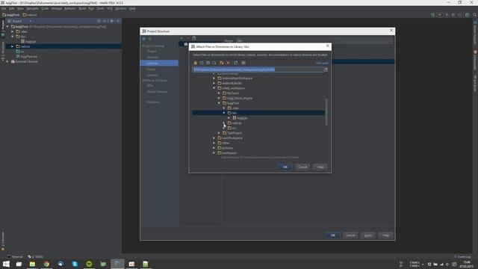Open recent paths history button beside path field
This screenshot has height=269, width=478.
point(326,69)
